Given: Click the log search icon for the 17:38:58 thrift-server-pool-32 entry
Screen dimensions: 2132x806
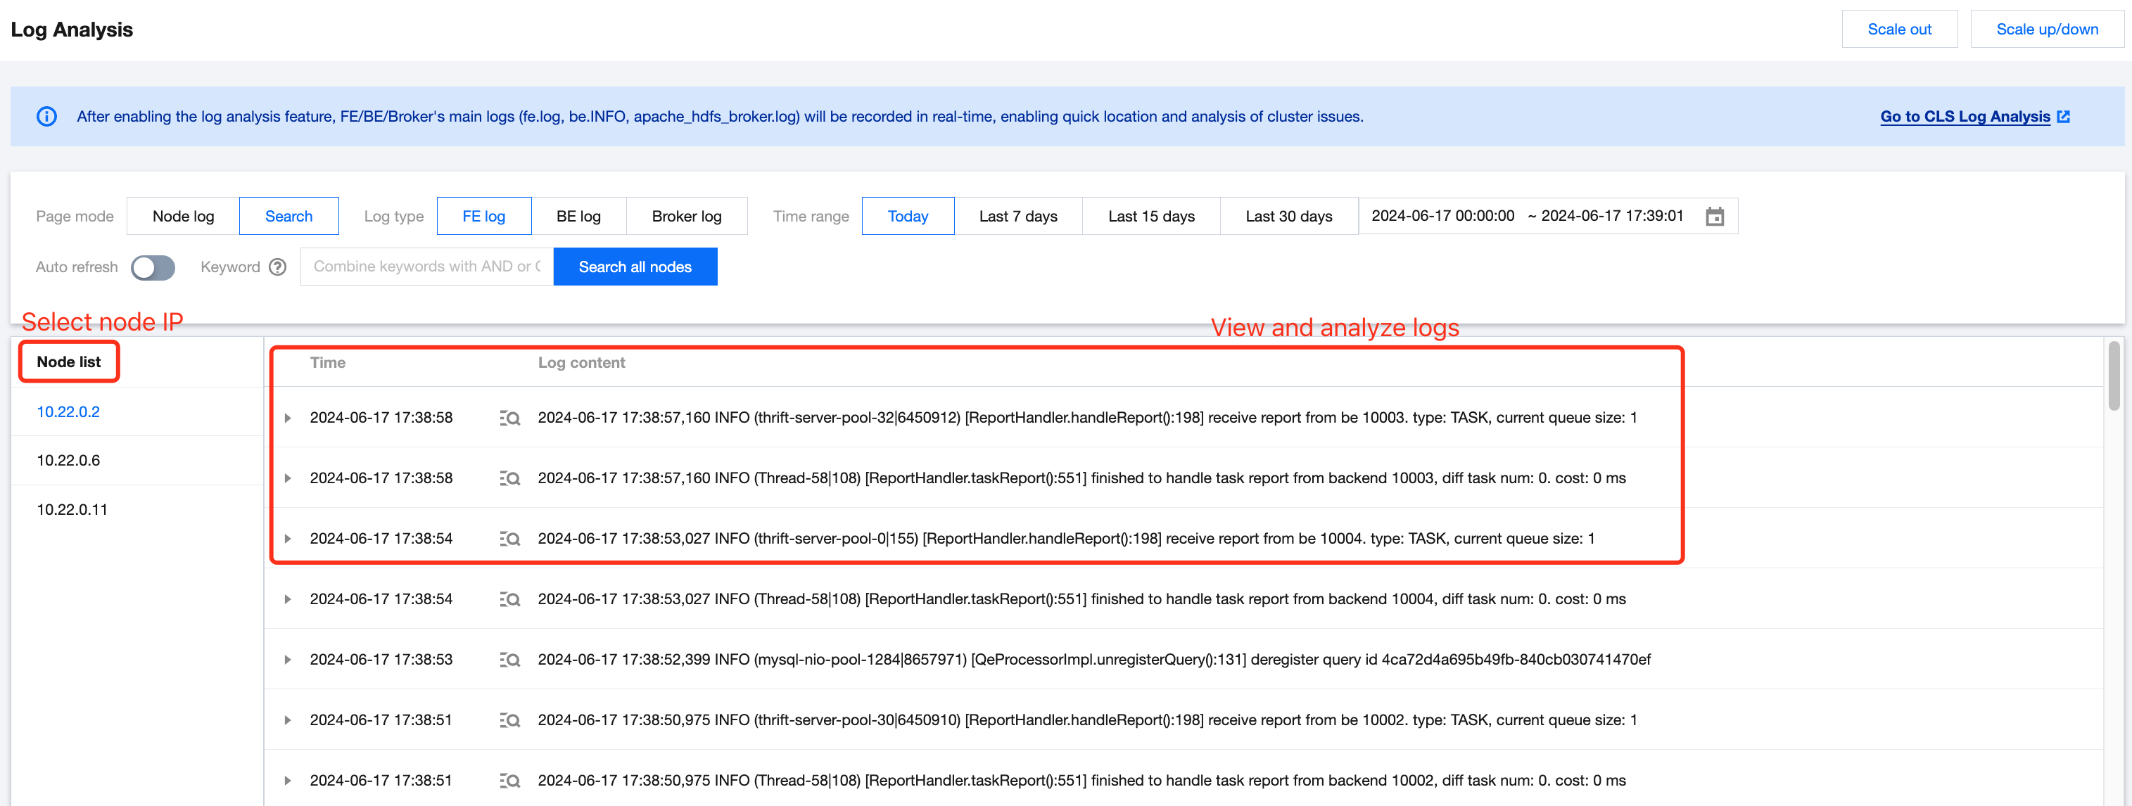Looking at the screenshot, I should coord(510,418).
